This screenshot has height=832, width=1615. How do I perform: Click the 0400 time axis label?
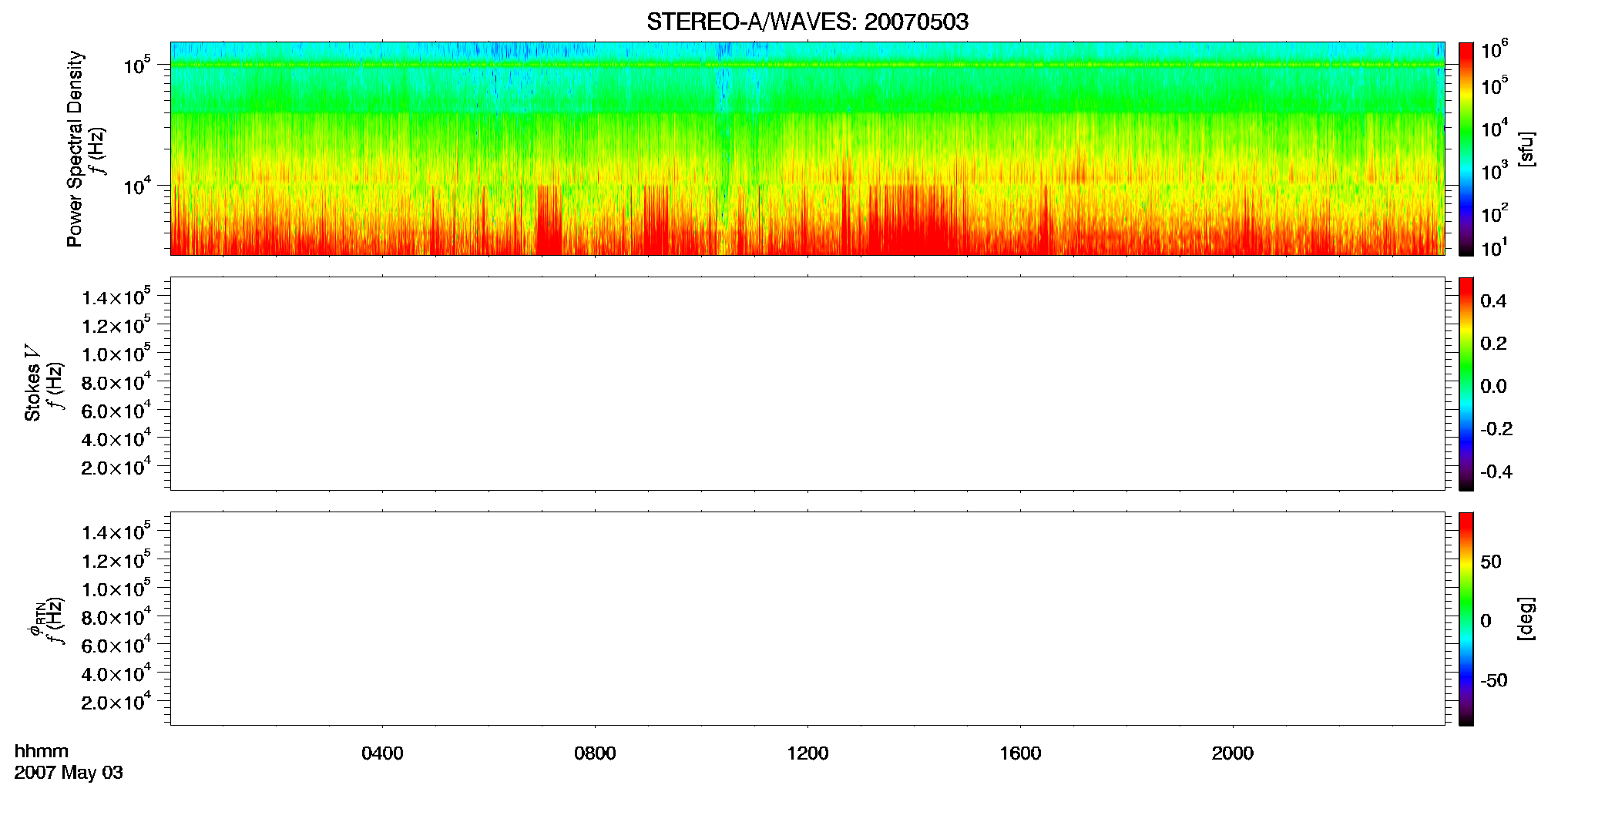click(x=382, y=753)
